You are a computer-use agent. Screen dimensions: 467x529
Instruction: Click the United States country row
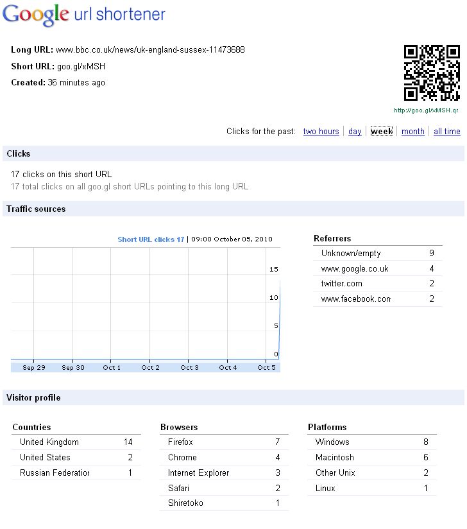(76, 458)
